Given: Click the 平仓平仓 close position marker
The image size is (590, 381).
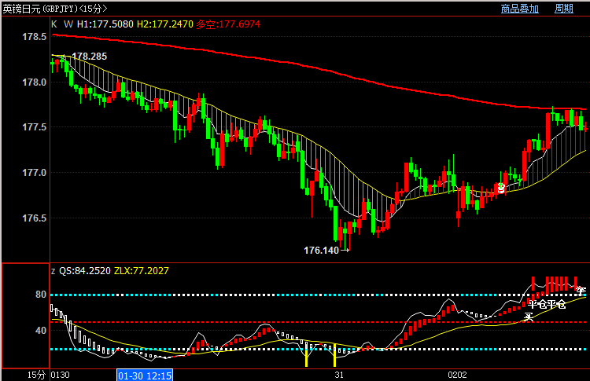Looking at the screenshot, I should 547,304.
